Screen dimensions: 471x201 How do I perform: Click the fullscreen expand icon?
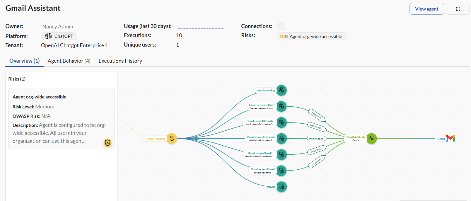coord(458,9)
